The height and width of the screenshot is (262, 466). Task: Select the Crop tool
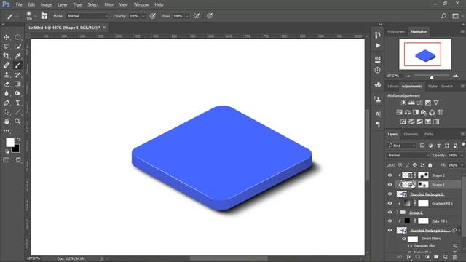7,56
